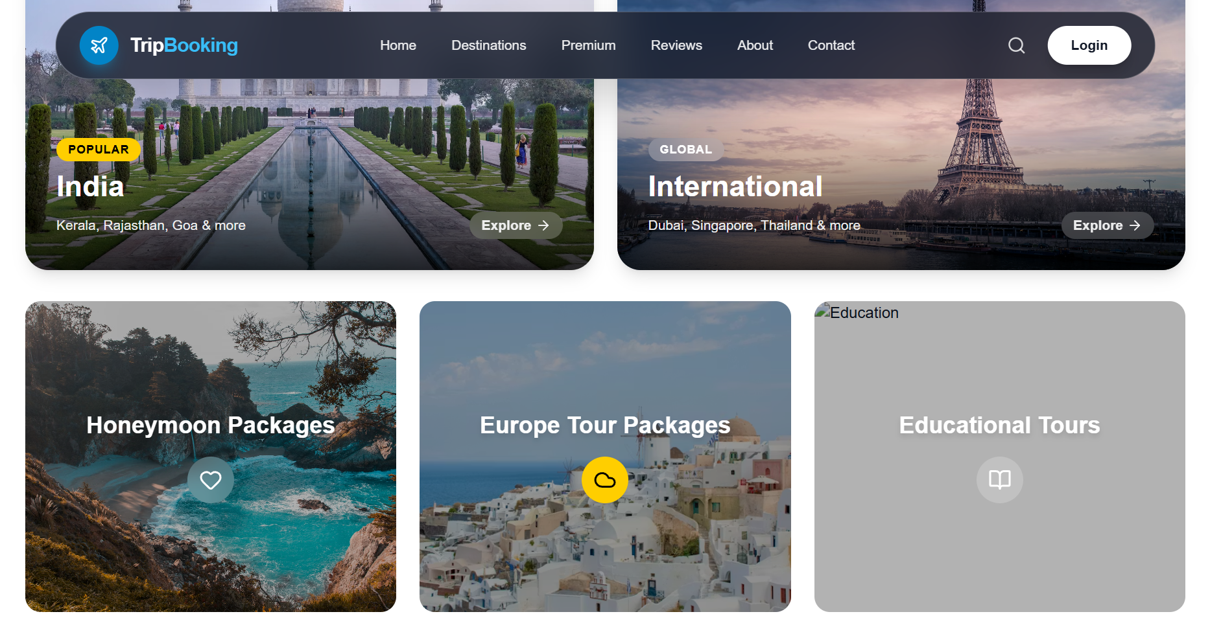Image resolution: width=1210 pixels, height=636 pixels.
Task: Click the yellow cloud icon on Europe Tour
Action: (x=604, y=480)
